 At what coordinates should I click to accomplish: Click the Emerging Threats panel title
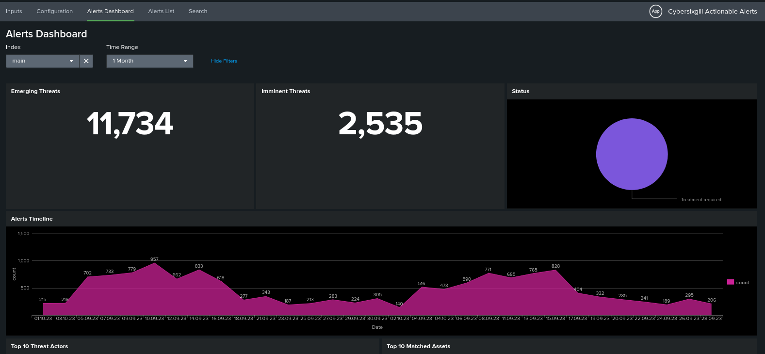click(35, 91)
